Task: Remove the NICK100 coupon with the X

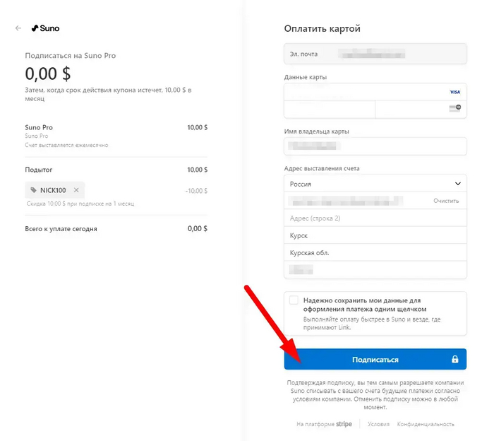Action: tap(76, 190)
